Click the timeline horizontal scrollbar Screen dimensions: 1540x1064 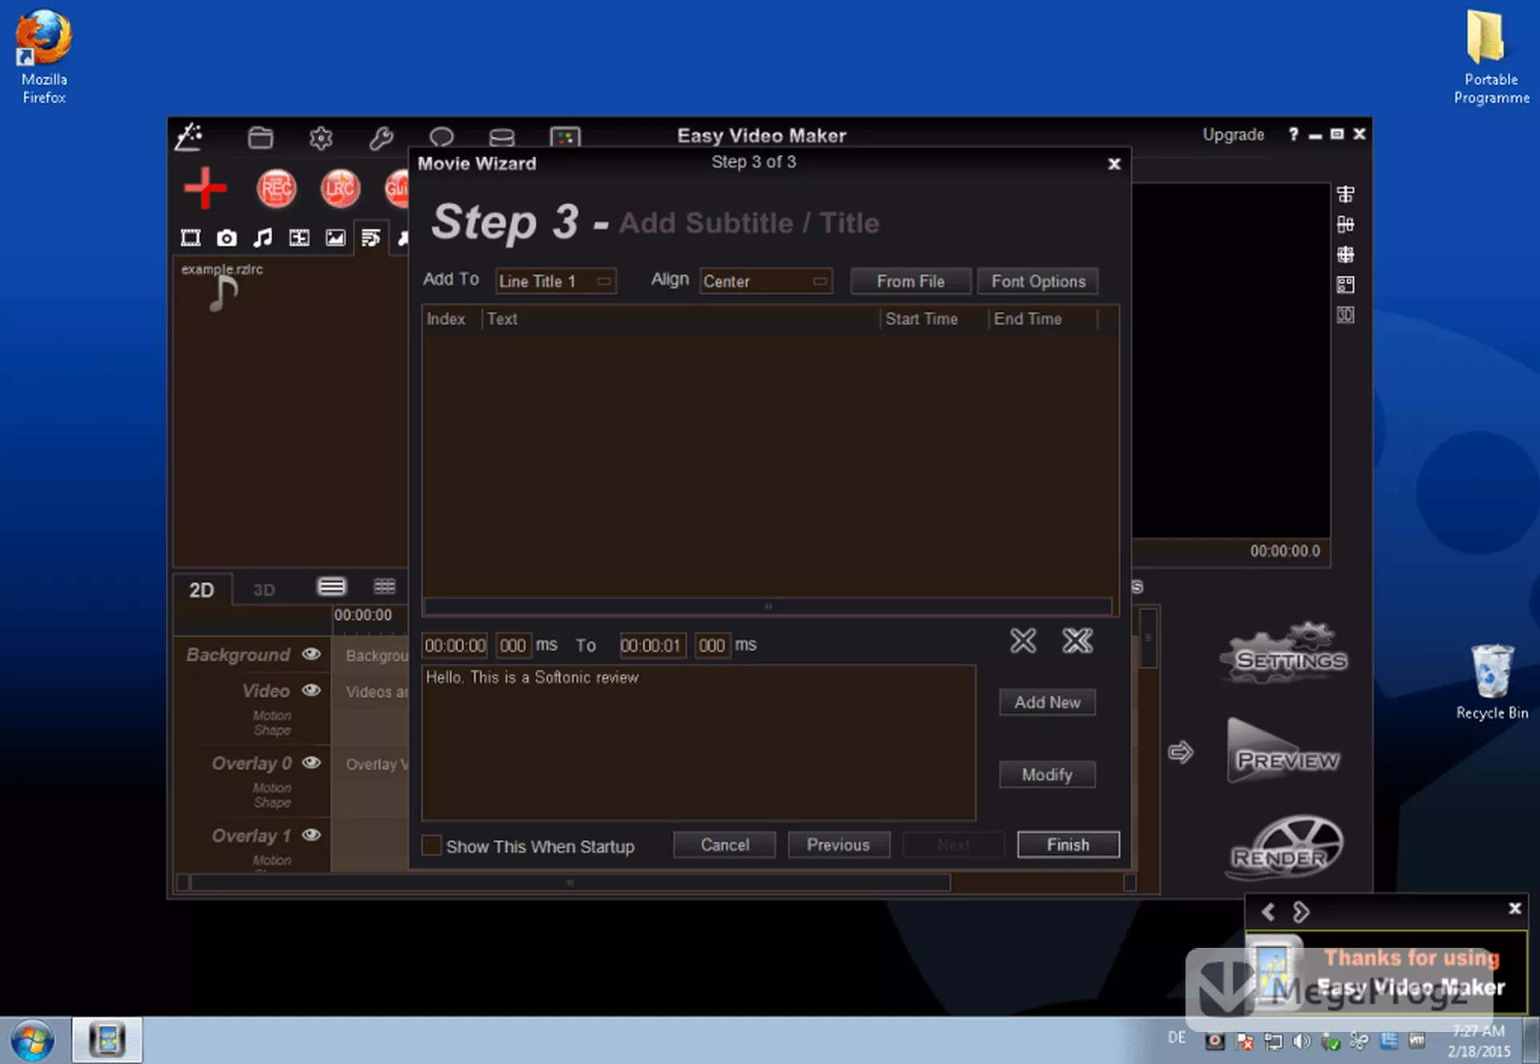[x=570, y=883]
